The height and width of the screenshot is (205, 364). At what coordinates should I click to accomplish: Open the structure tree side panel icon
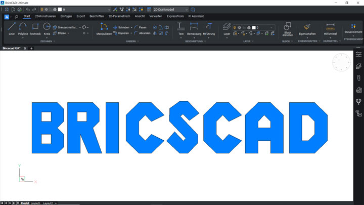358,113
